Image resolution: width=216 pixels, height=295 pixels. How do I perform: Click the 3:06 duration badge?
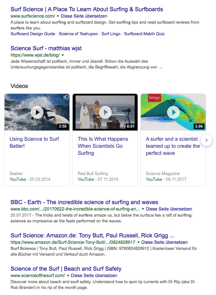point(199,126)
